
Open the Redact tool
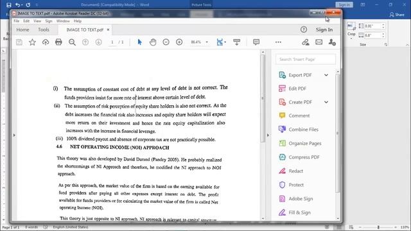click(295, 171)
